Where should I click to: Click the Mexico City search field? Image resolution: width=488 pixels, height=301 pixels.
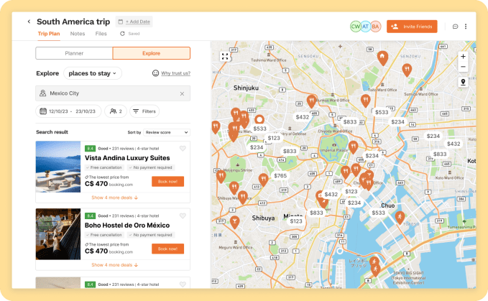click(x=113, y=93)
